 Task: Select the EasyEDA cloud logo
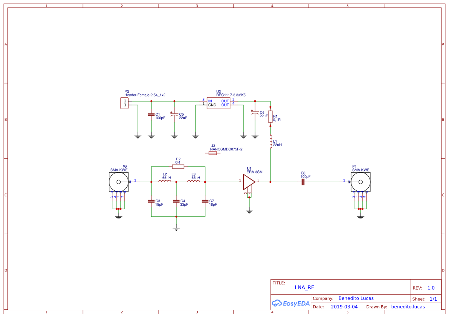point(291,303)
